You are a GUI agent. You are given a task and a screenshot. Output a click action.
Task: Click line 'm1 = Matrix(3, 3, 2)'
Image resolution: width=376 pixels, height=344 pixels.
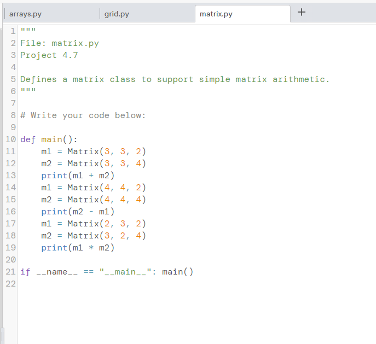(x=94, y=151)
